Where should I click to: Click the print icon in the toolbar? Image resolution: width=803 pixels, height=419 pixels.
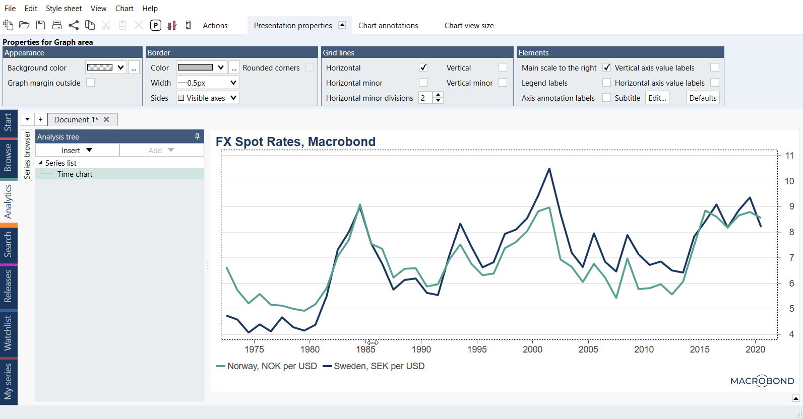pyautogui.click(x=57, y=25)
